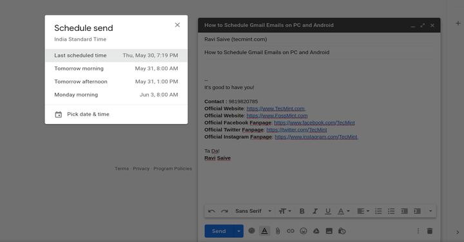Choose Tomorrow morning May 31, 8:00 AM

tap(116, 68)
